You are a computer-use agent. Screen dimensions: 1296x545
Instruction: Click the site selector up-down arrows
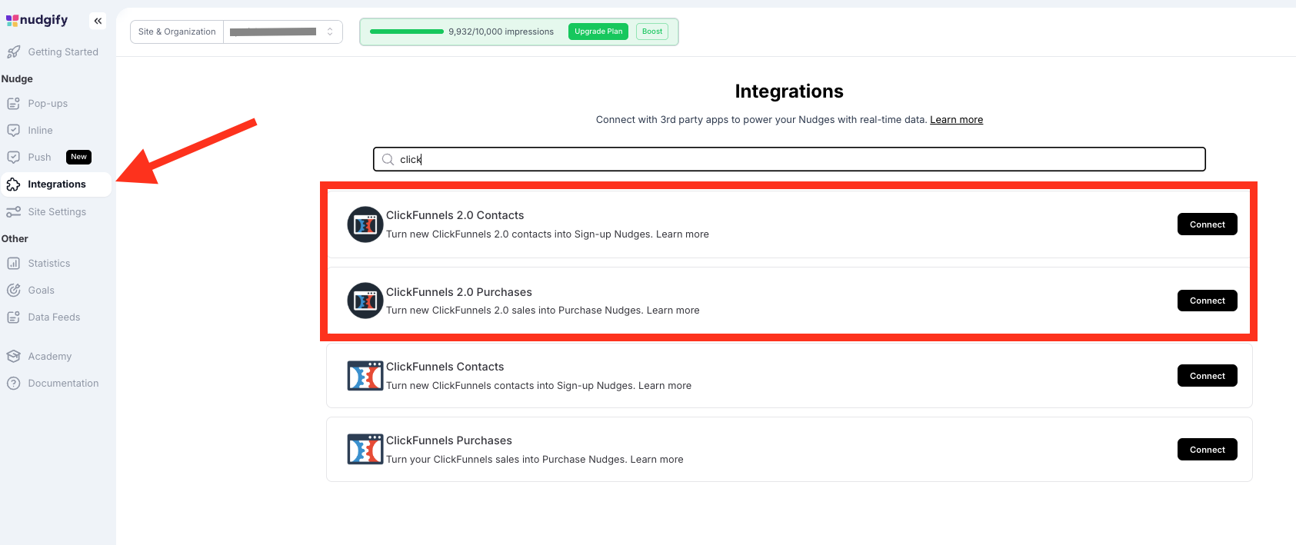(x=330, y=32)
